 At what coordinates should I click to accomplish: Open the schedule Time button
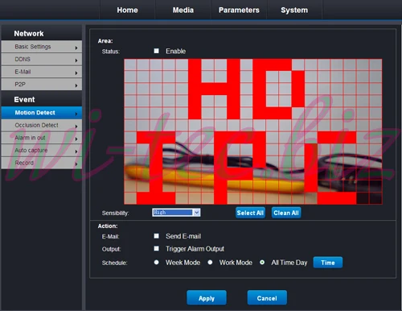328,263
